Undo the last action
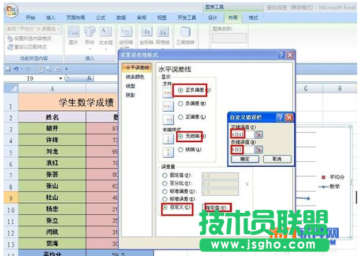 click(16, 69)
